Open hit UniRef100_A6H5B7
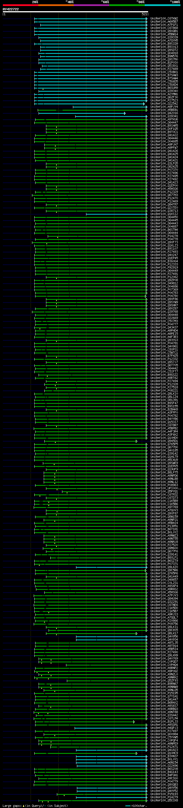Image resolution: width=183 pixels, height=808 pixels. (164, 22)
